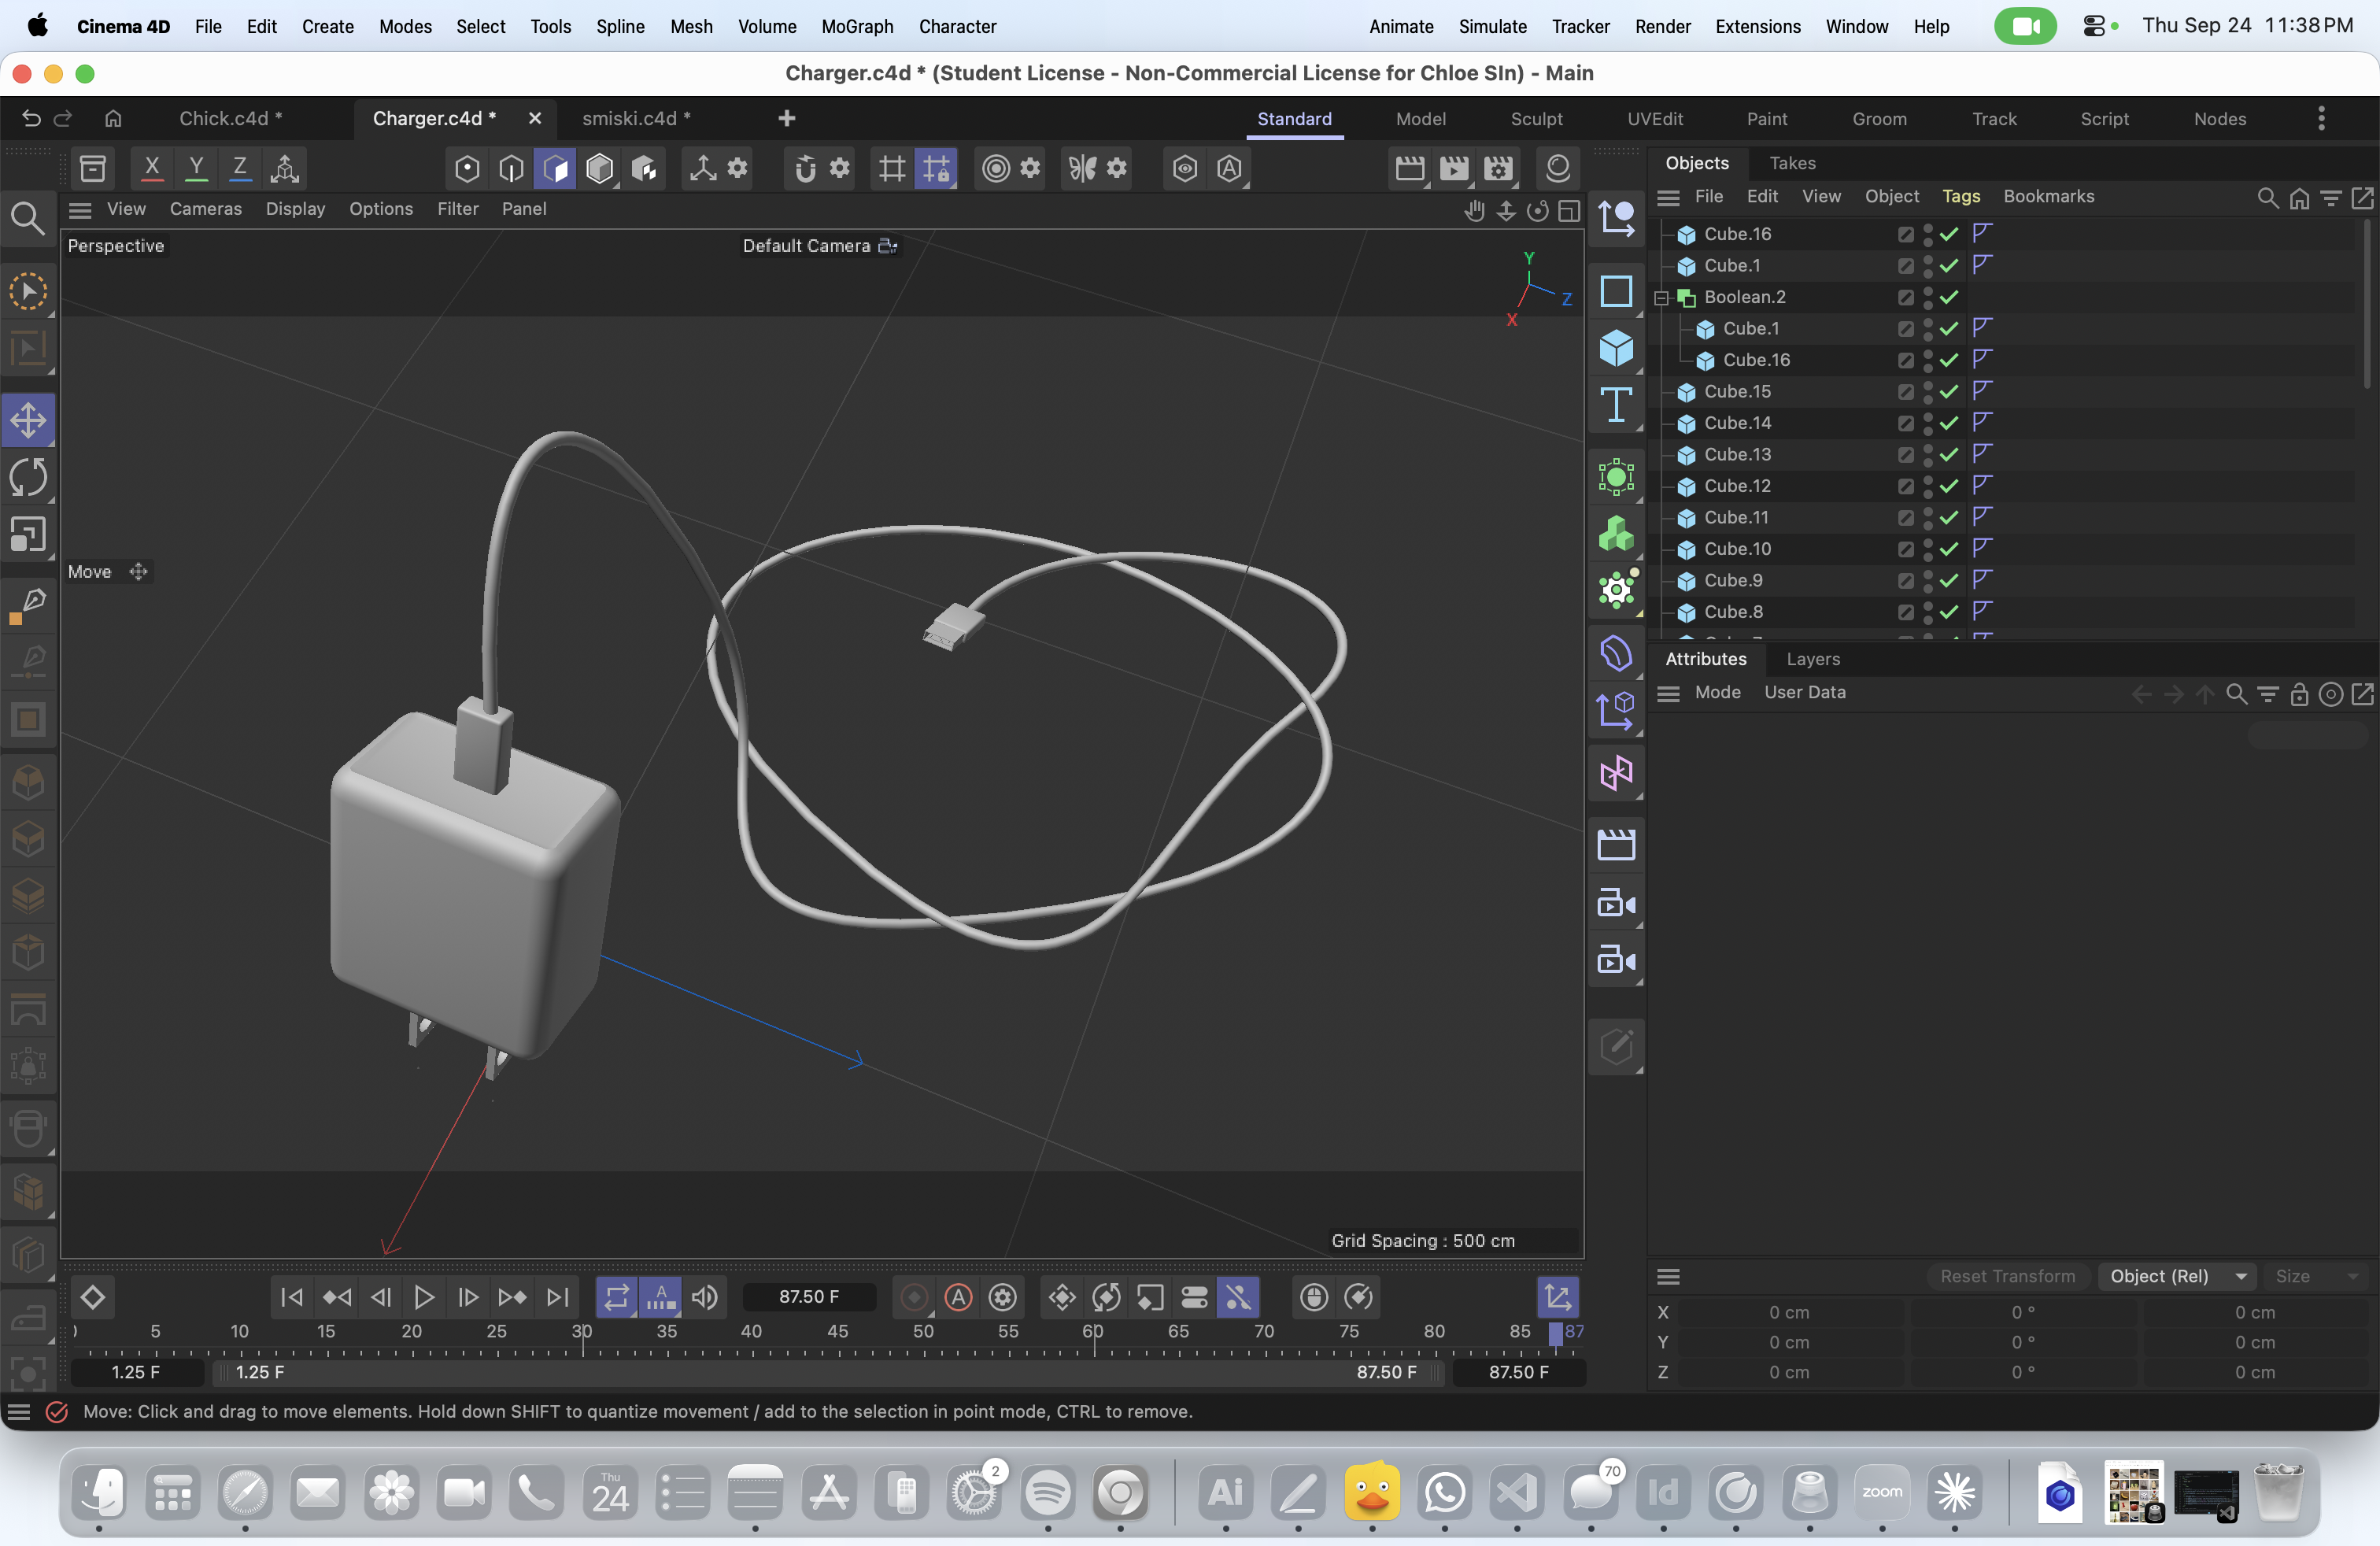Click User Data in Attributes panel
This screenshot has height=1546, width=2380.
(1804, 693)
